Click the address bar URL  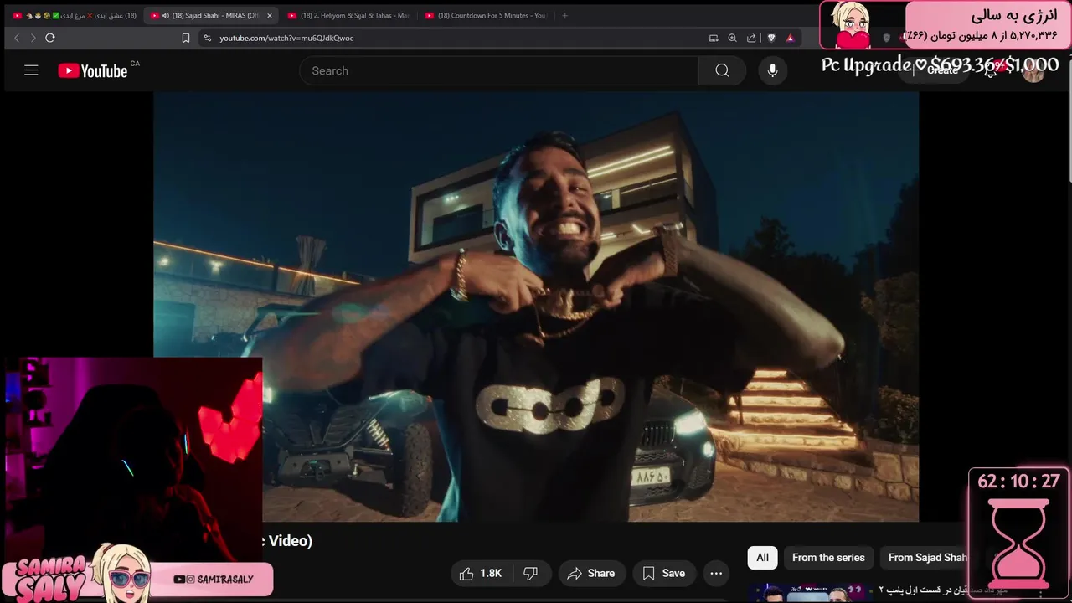(x=286, y=38)
